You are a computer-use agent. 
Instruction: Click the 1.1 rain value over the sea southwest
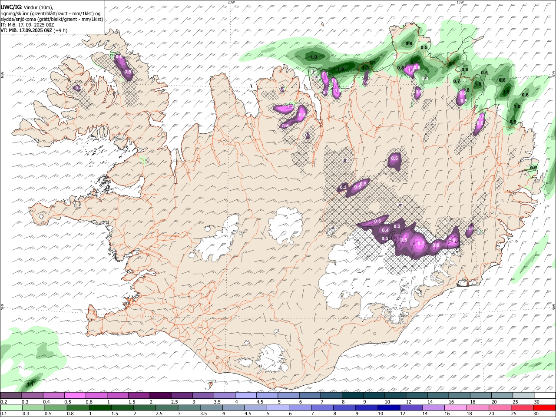[x=30, y=384]
